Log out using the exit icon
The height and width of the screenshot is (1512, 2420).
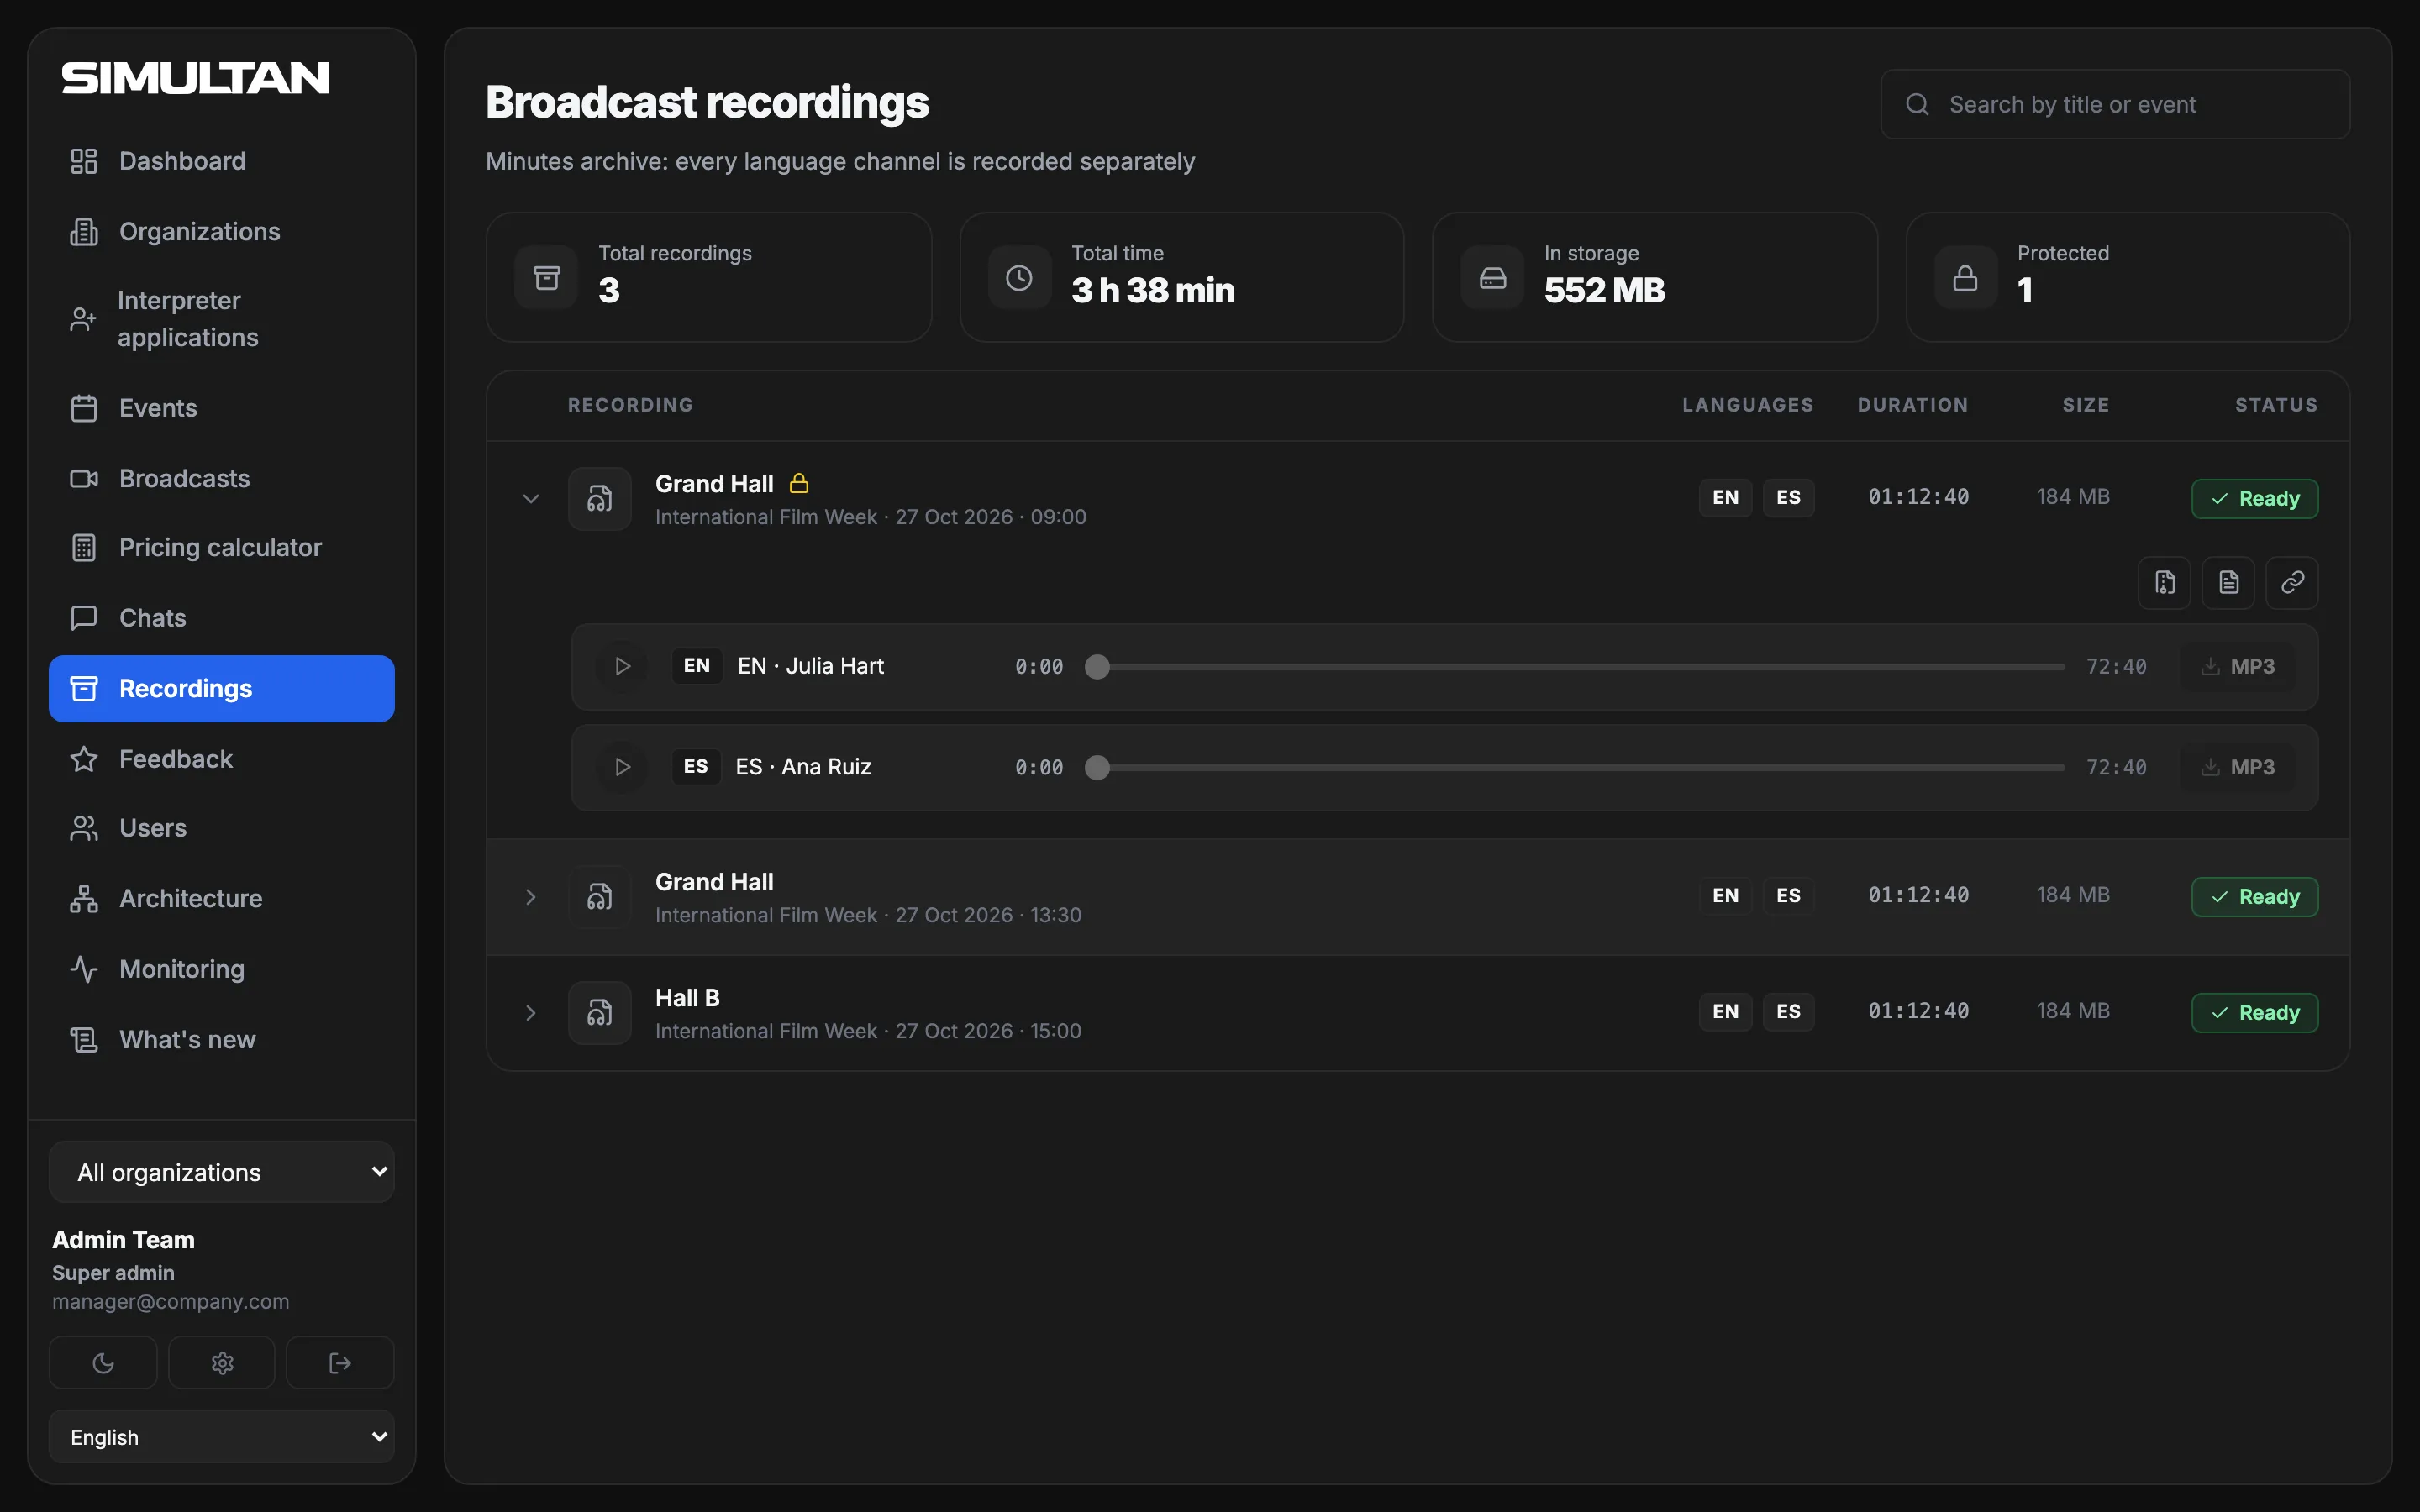(x=340, y=1363)
